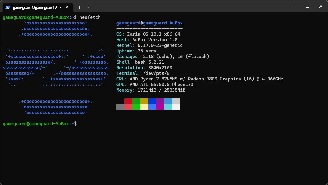Click the purple color block
Image resolution: width=328 pixels, height=185 pixels.
[160, 101]
